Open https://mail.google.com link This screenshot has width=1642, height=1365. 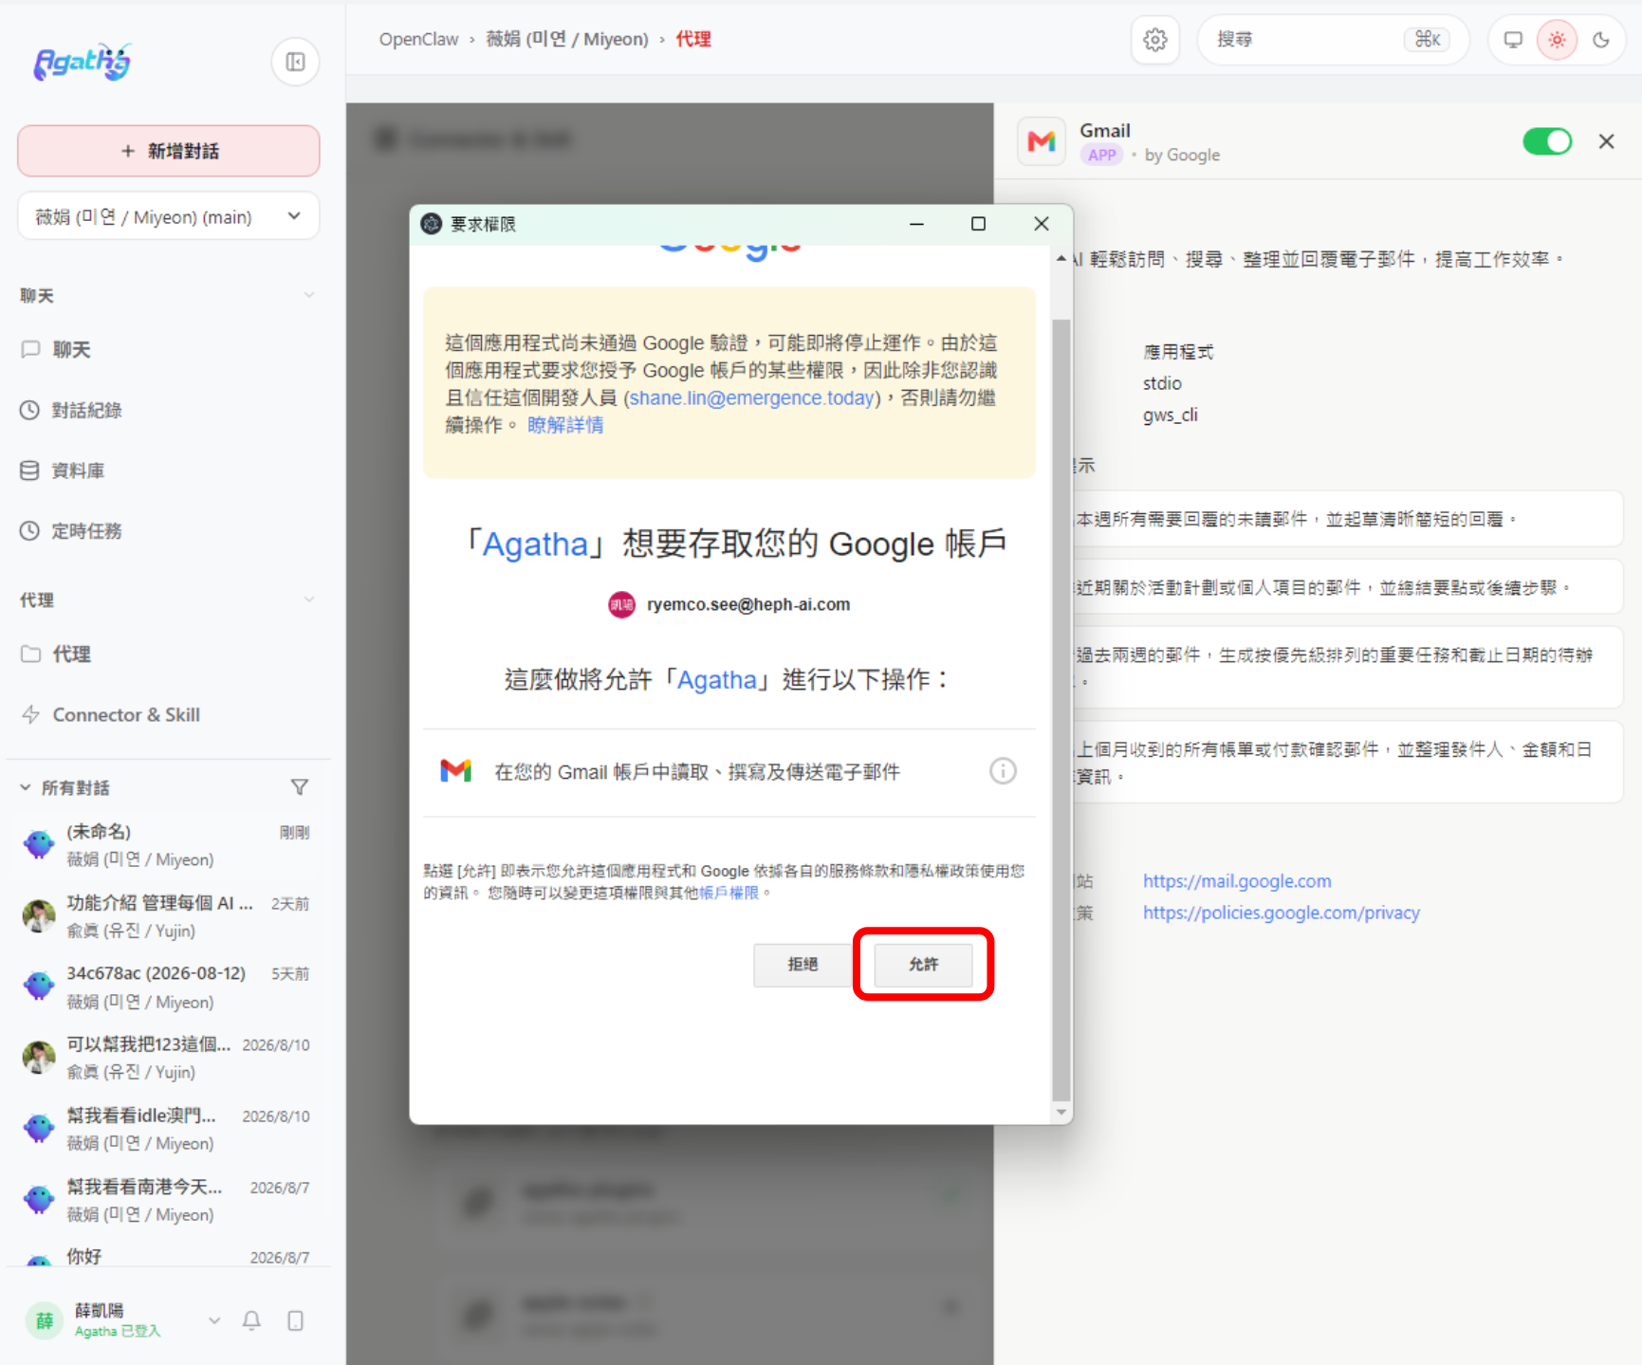[x=1236, y=881]
